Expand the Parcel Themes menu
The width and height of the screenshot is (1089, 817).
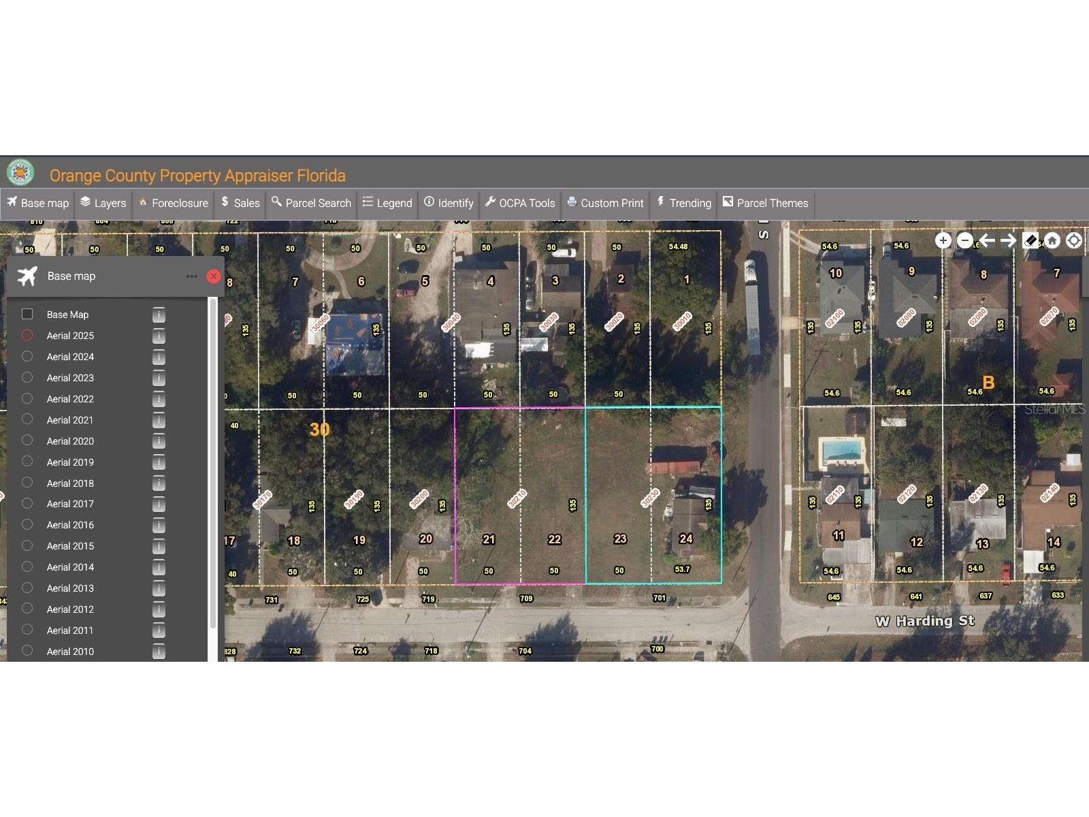[x=765, y=203]
